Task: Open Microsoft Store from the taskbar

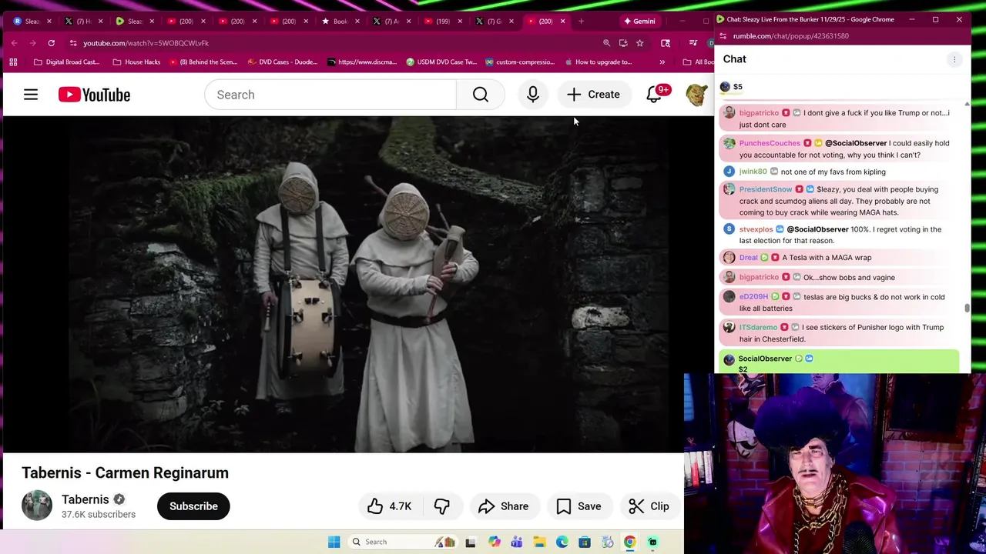Action: pyautogui.click(x=585, y=542)
